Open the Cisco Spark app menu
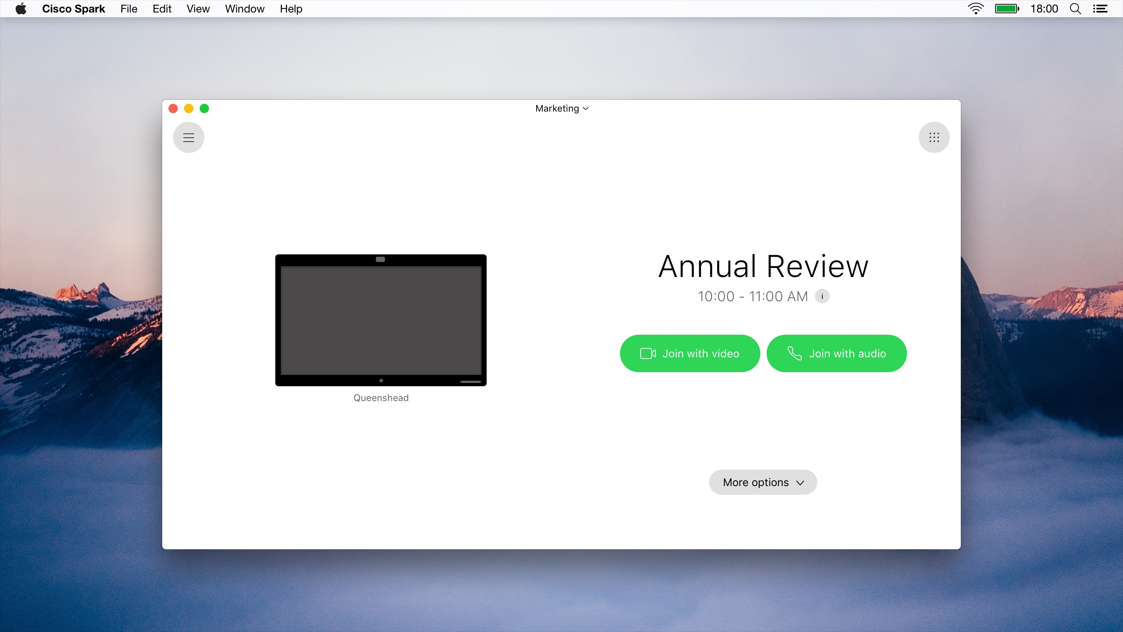 click(x=73, y=9)
